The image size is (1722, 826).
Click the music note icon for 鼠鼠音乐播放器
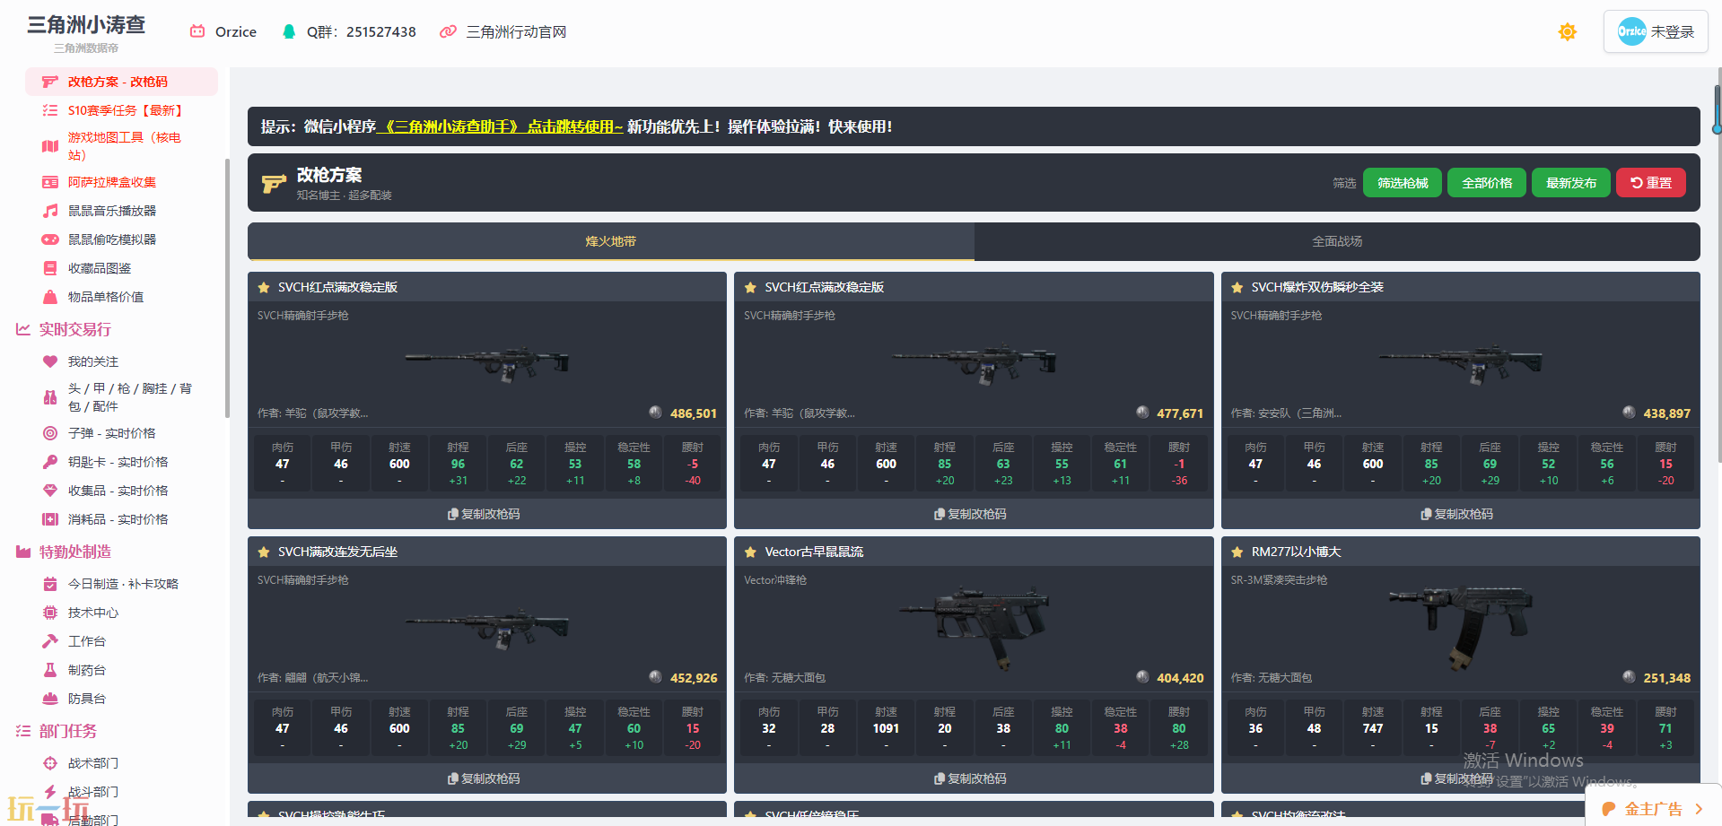50,211
